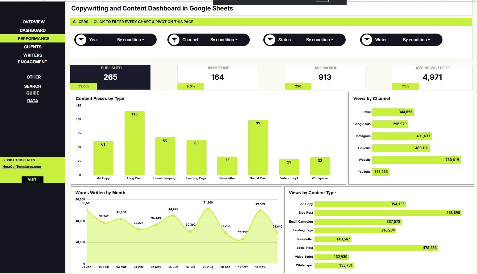Image resolution: width=477 pixels, height=274 pixels.
Task: Click the Video Script bar labeled 29
Action: [x=289, y=167]
